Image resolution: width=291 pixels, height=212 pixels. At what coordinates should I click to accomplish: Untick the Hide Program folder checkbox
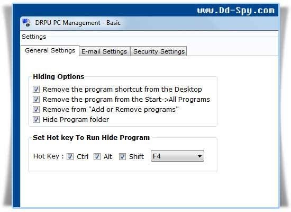click(36, 119)
